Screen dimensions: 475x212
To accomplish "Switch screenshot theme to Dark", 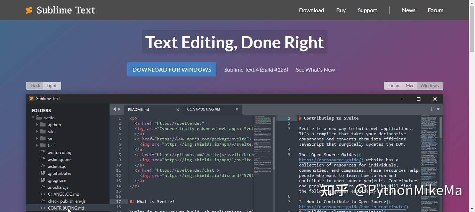I will tap(35, 85).
